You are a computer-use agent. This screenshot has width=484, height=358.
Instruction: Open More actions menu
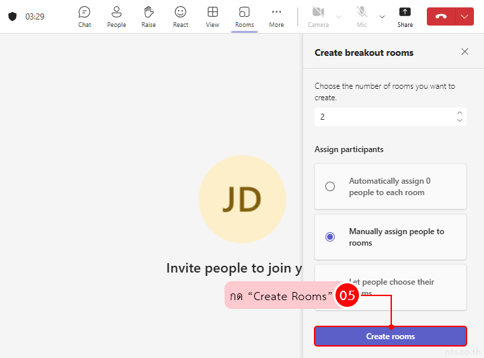coord(276,17)
